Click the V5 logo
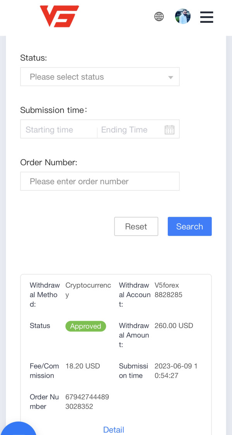Screen dimensions: 232x435 60,16
